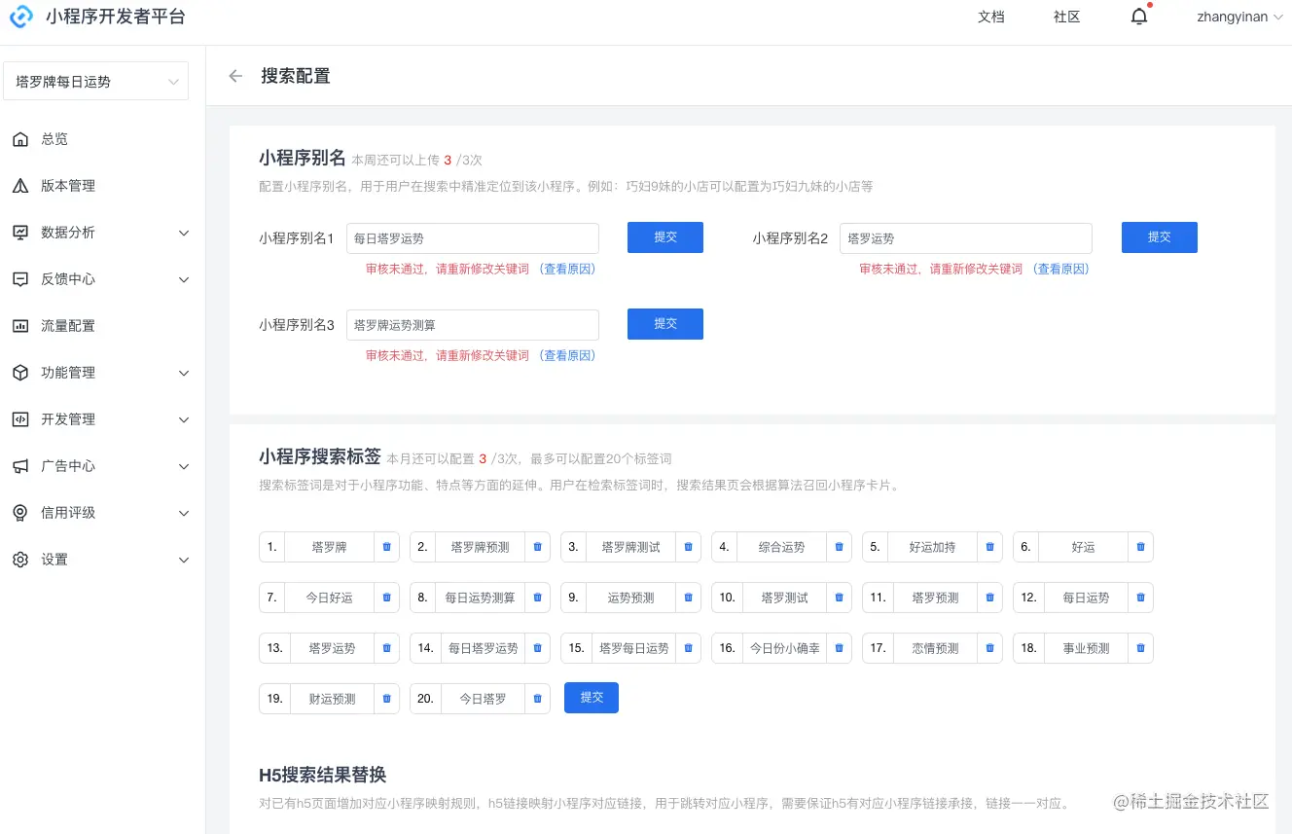Open the 塔罗牌每日运势 app selector dropdown
The width and height of the screenshot is (1292, 834).
[x=96, y=82]
